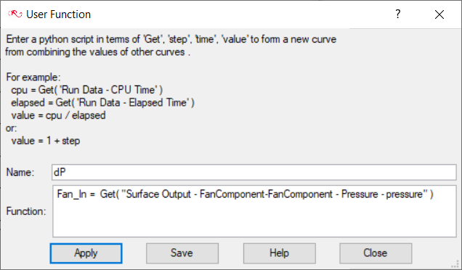Click the example line 'value = cpu / elapsed'
Image resolution: width=462 pixels, height=270 pixels.
point(58,115)
